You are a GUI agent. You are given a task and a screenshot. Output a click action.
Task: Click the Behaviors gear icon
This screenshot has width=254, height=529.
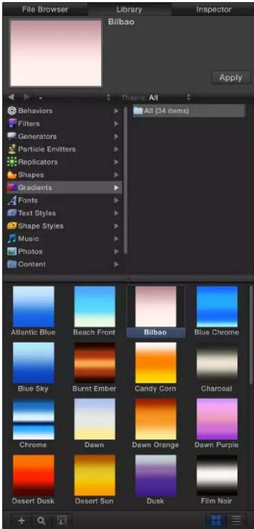pos(13,111)
